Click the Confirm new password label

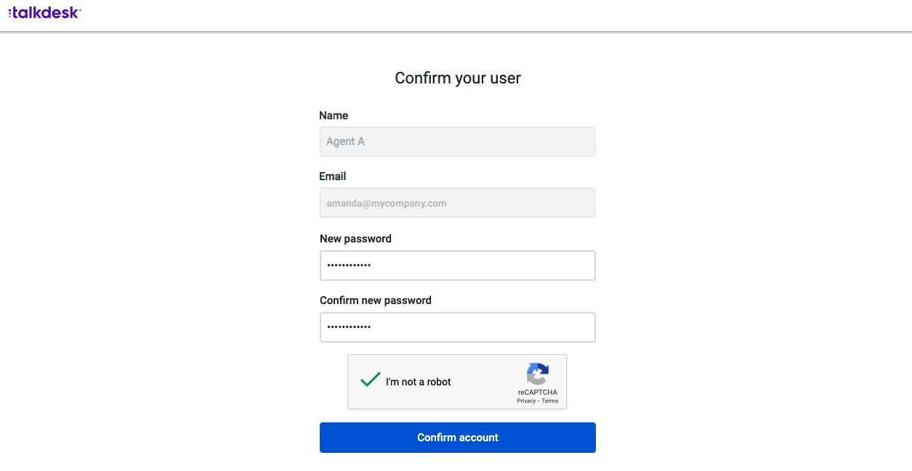click(376, 300)
